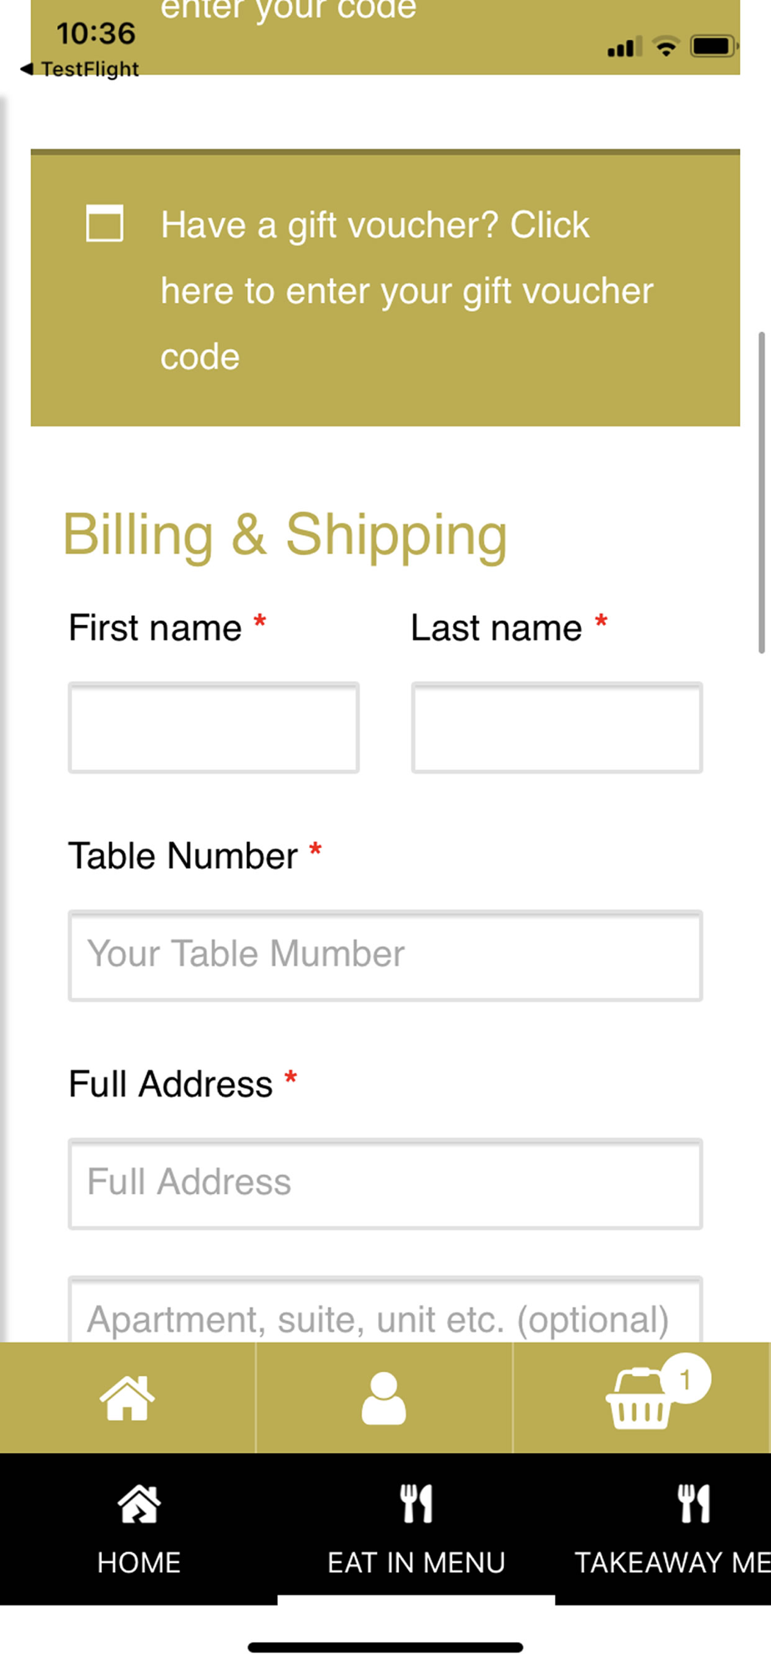Select the Apartment, suite, unit field
771x1669 pixels.
(385, 1314)
